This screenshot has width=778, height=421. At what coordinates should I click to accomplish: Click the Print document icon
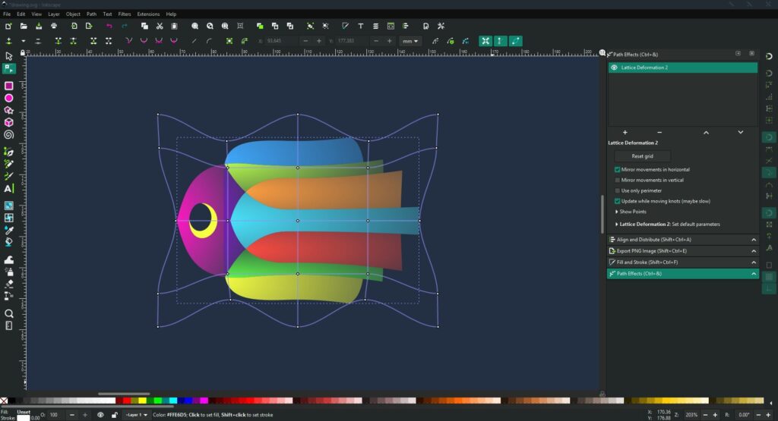[54, 26]
